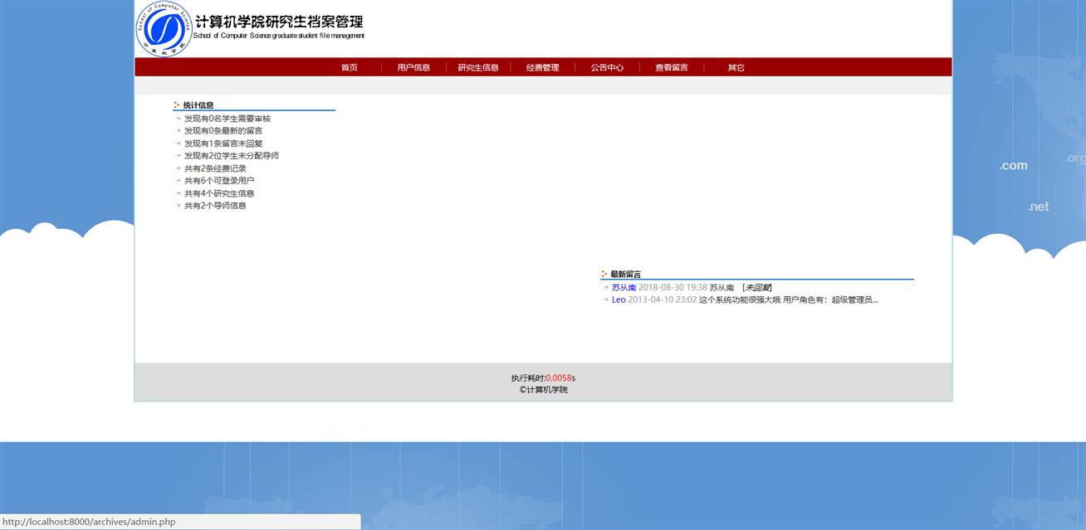The height and width of the screenshot is (530, 1086).
Task: Expand the 公告中心 navigation menu
Action: 607,68
